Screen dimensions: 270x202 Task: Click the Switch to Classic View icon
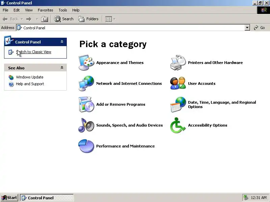click(x=11, y=52)
